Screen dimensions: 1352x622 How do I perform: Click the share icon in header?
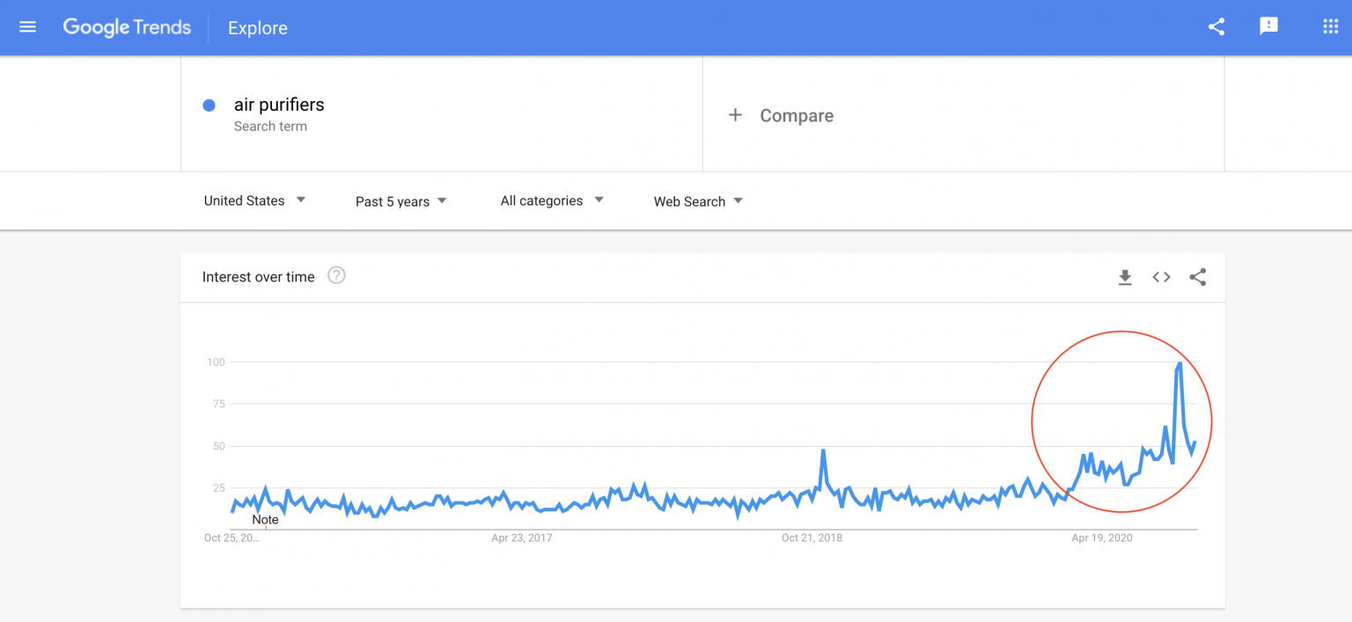(x=1216, y=27)
